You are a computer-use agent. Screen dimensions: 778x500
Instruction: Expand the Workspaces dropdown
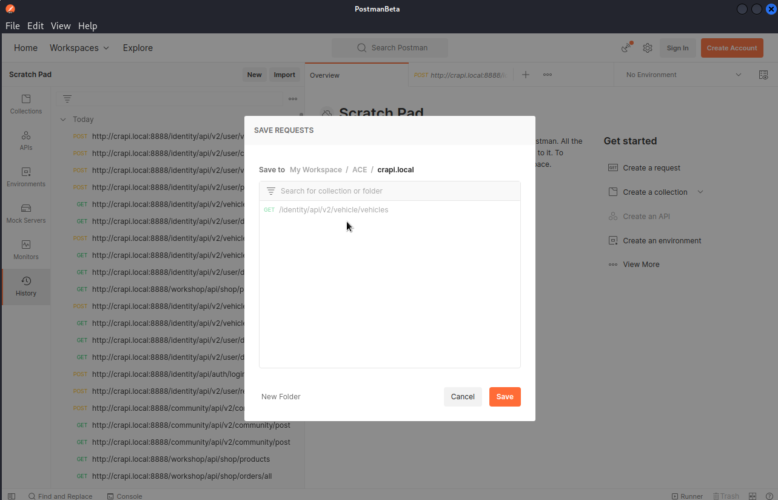79,48
